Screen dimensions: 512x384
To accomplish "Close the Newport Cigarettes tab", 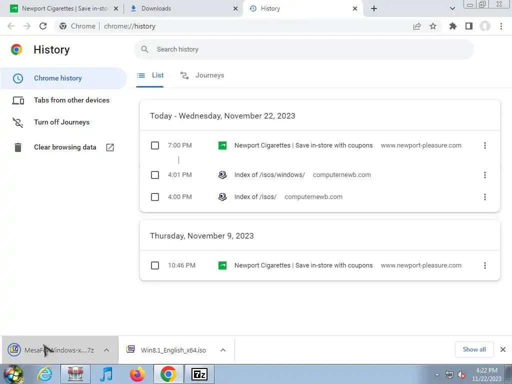I will [x=116, y=8].
